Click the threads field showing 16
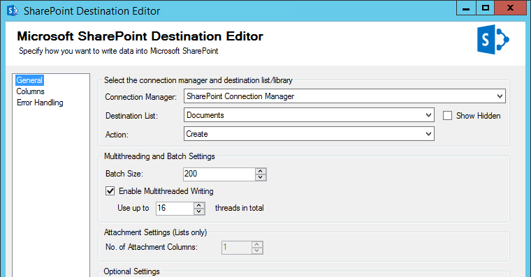The width and height of the screenshot is (531, 277). tap(175, 208)
